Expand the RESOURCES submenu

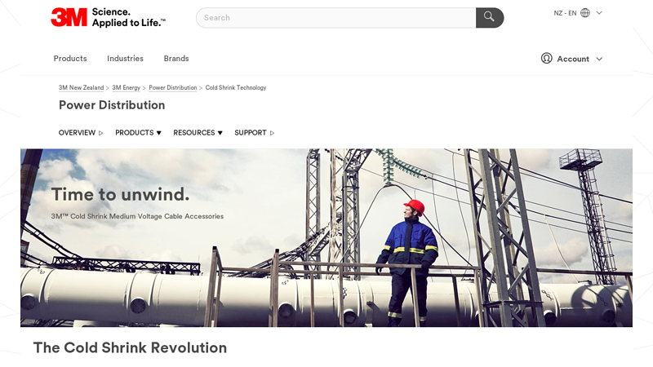198,133
